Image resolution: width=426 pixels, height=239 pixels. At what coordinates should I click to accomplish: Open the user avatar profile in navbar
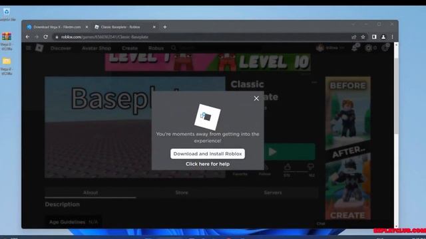(320, 48)
